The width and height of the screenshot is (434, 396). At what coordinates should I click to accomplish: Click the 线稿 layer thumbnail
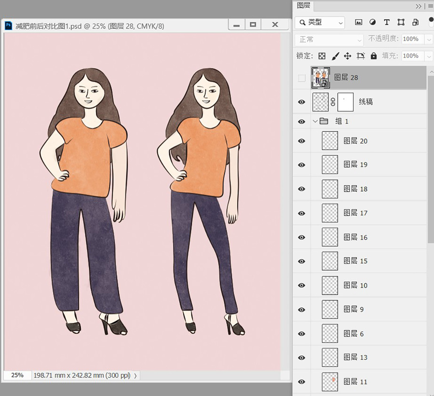(321, 102)
